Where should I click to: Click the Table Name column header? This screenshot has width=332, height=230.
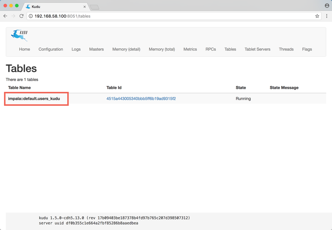[x=20, y=88]
